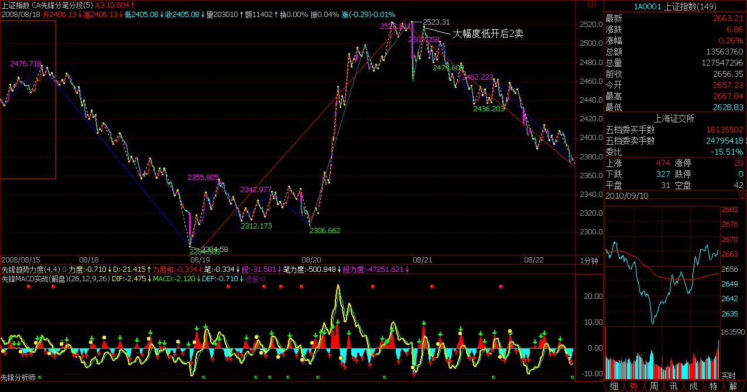Click the 08/20 date on time axis
This screenshot has width=747, height=392.
[311, 259]
